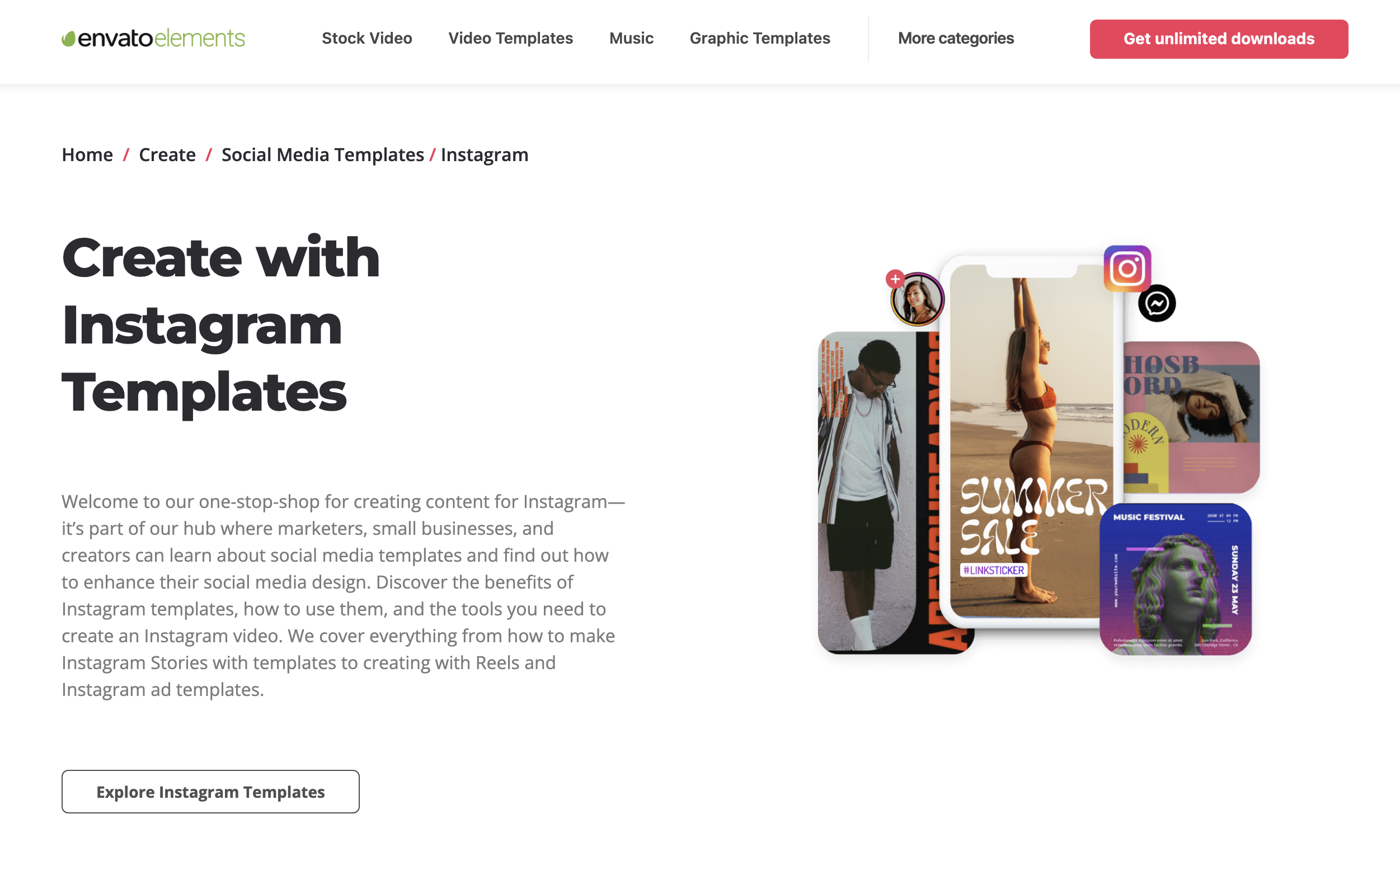This screenshot has height=875, width=1400.
Task: Open the Create breadcrumb link
Action: (x=167, y=154)
